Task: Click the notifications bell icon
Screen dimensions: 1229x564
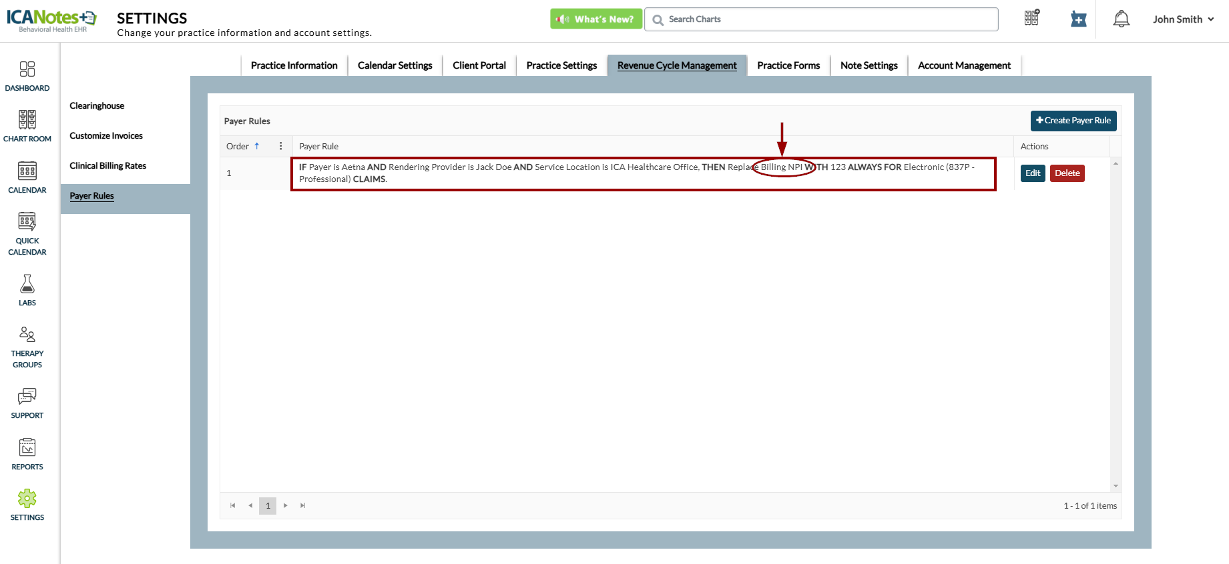Action: click(1121, 19)
